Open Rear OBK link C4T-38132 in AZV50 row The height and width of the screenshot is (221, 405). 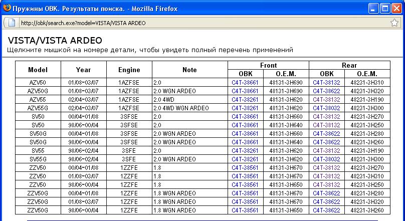326,83
